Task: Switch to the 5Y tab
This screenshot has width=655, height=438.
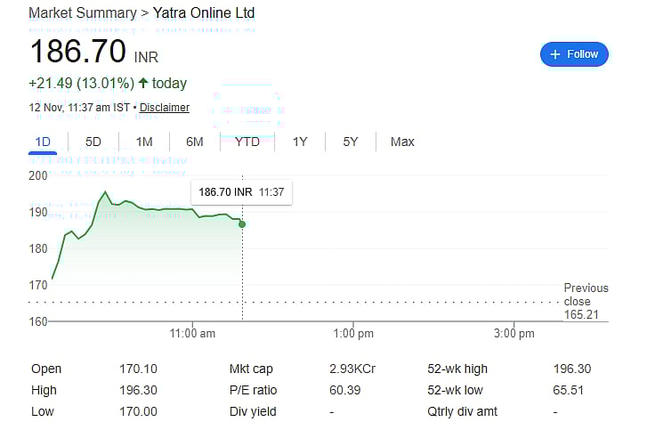Action: [351, 142]
